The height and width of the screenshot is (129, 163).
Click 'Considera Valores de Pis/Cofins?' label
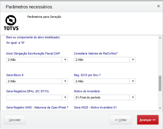tap(96, 53)
